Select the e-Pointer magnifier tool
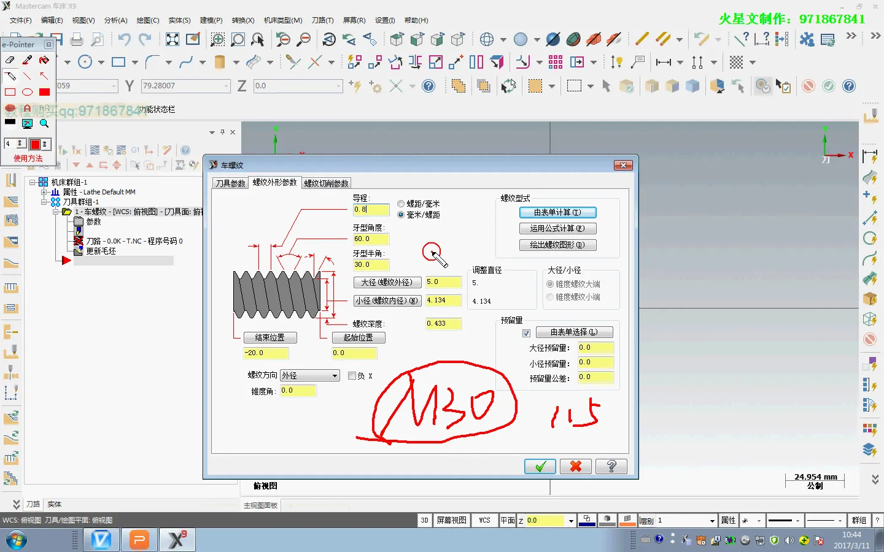The height and width of the screenshot is (552, 884). click(44, 123)
